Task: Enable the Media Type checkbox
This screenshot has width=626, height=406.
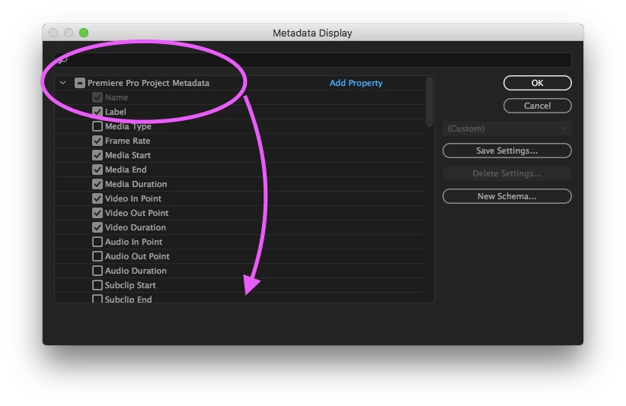Action: click(97, 126)
